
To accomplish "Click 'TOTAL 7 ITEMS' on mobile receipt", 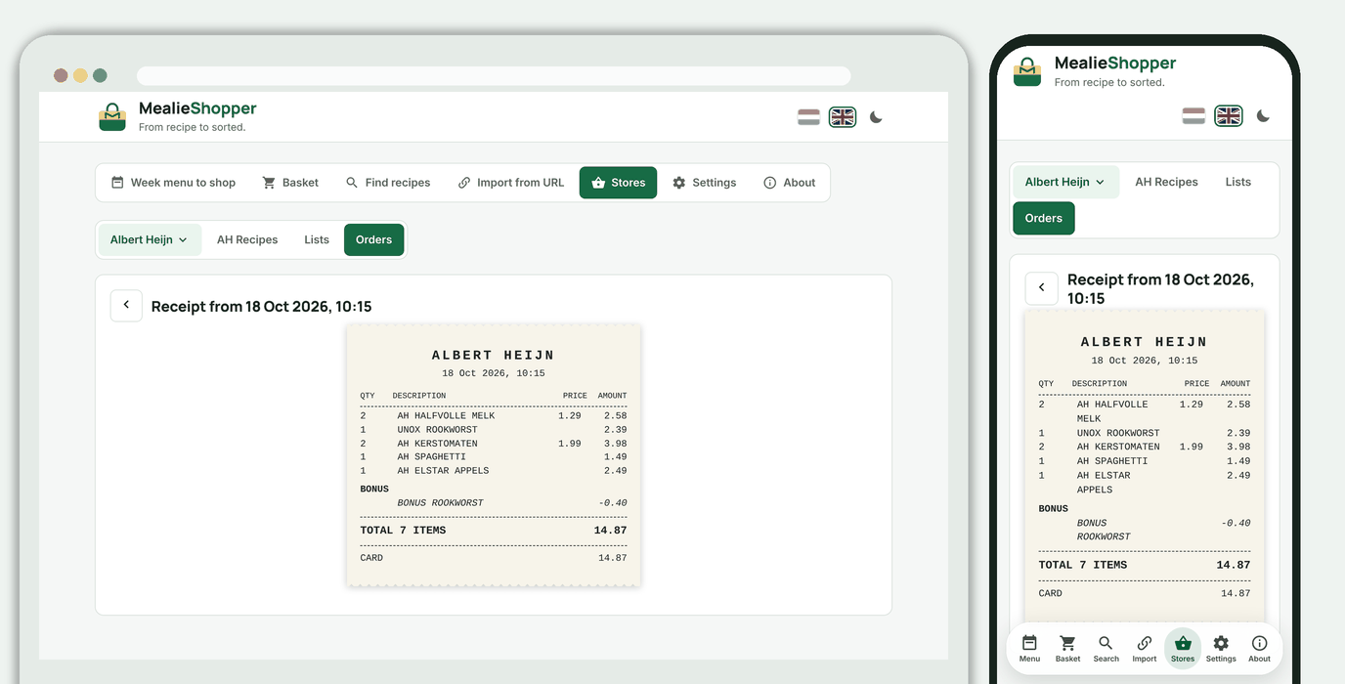I will [1082, 565].
